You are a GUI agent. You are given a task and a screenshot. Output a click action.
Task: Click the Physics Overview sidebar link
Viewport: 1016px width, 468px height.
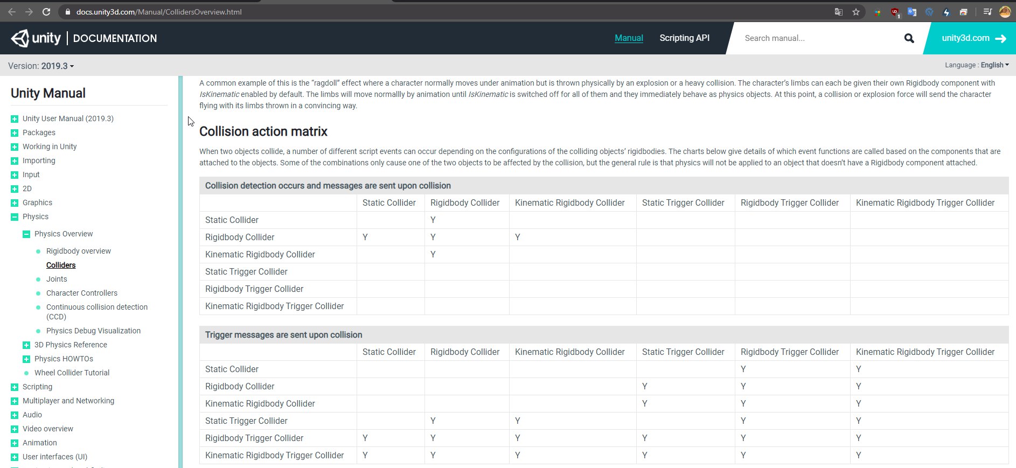coord(64,234)
